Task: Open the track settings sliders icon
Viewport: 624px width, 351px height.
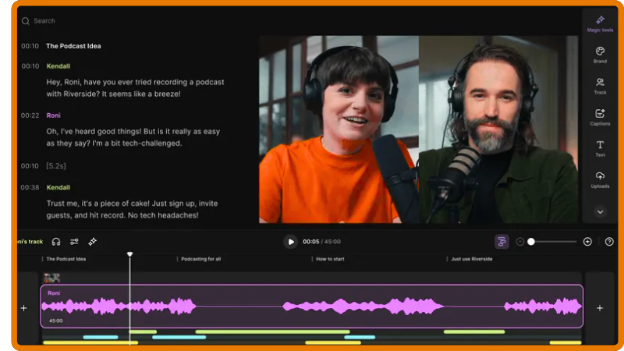Action: [x=74, y=242]
